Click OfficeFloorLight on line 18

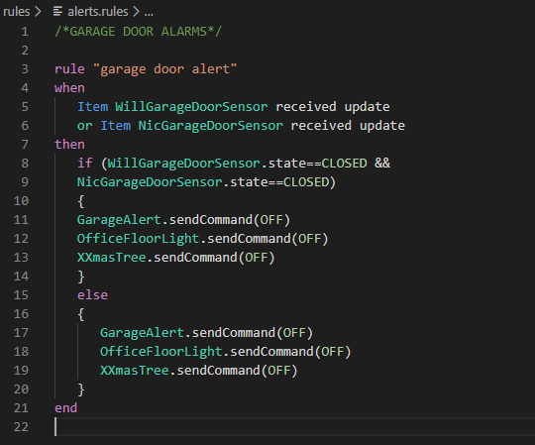pyautogui.click(x=161, y=352)
